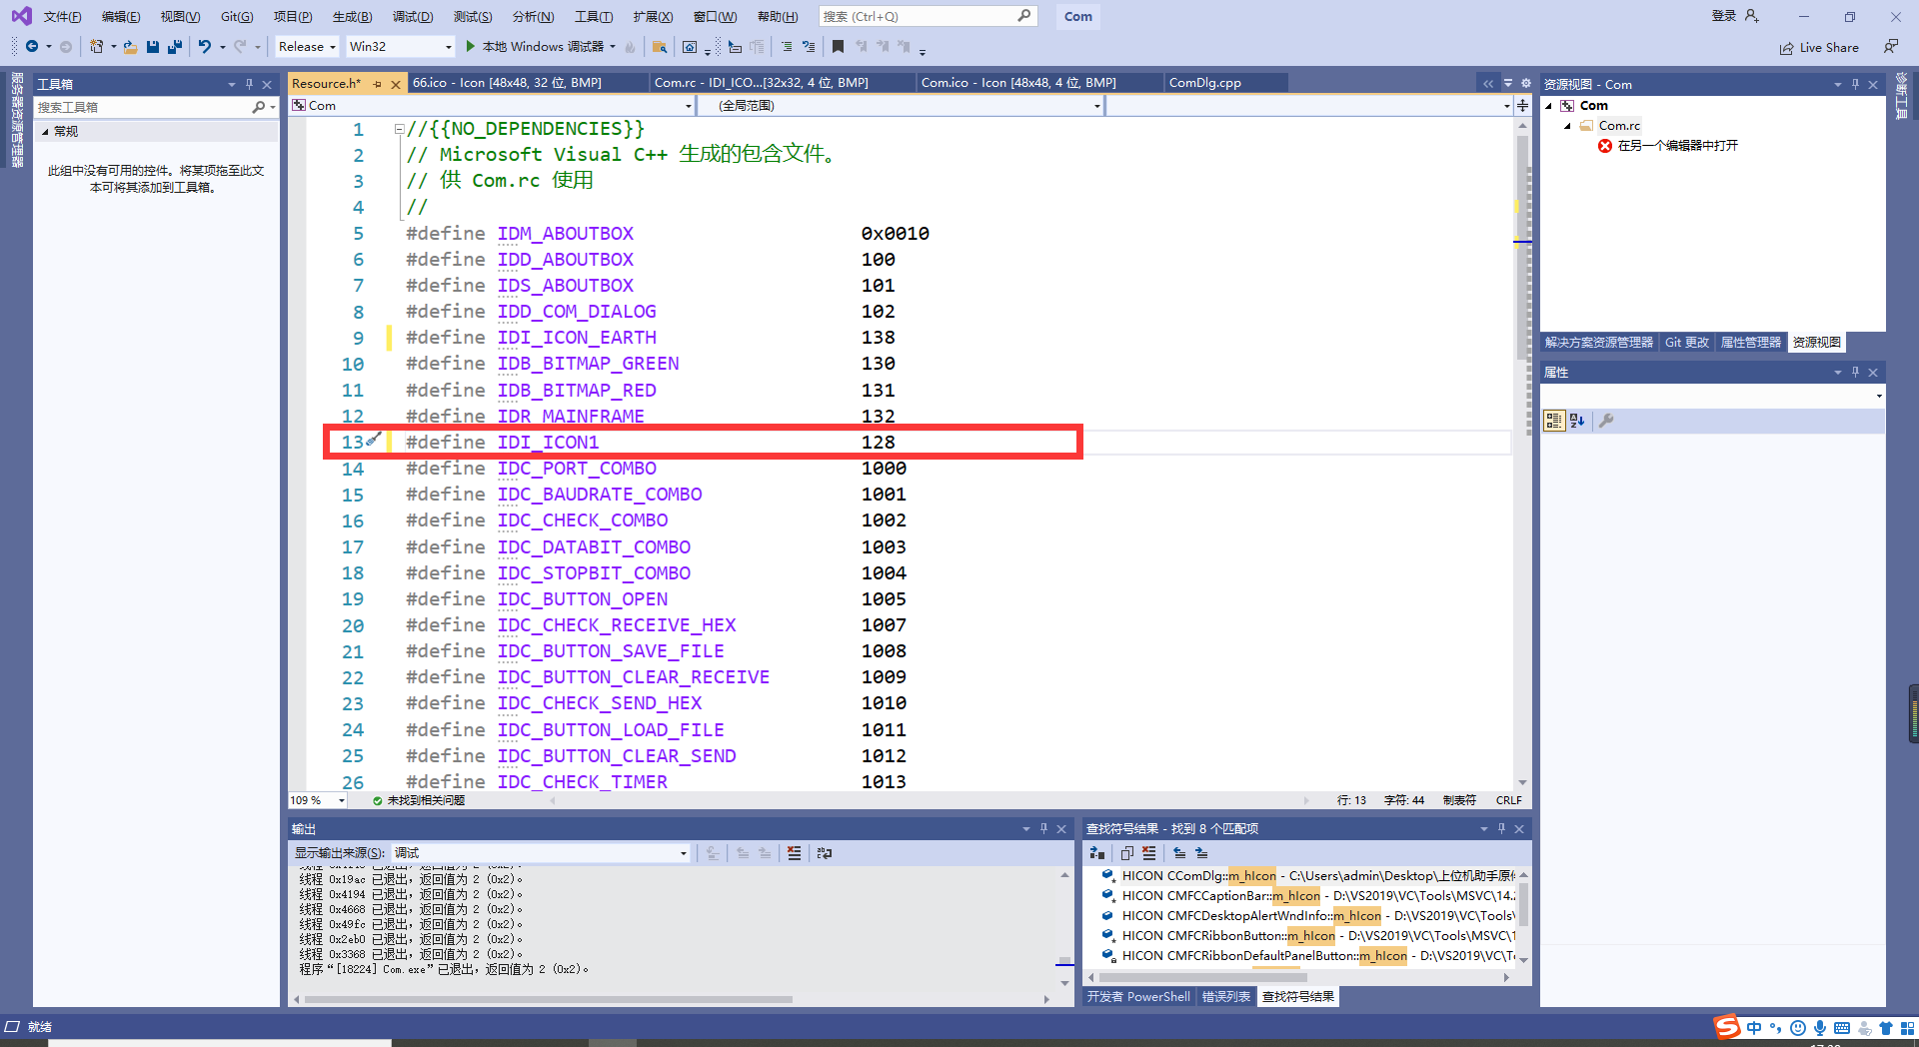Open the Release configuration dropdown
Image resolution: width=1919 pixels, height=1047 pixels.
tap(307, 46)
